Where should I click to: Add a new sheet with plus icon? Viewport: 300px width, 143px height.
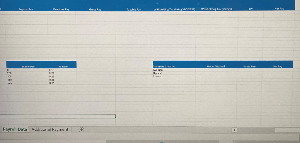click(81, 130)
